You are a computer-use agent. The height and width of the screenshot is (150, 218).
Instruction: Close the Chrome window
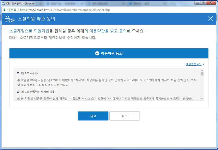point(211,3)
